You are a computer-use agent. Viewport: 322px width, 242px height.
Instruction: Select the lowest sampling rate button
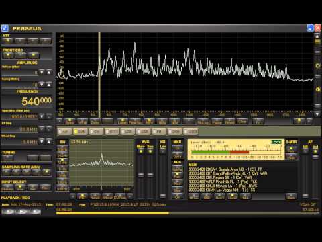click(6, 172)
